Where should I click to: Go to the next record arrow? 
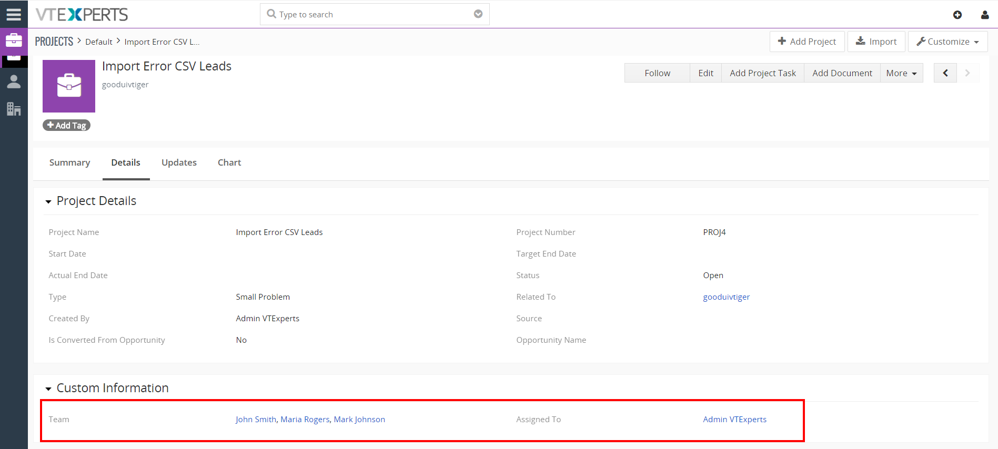pyautogui.click(x=967, y=73)
